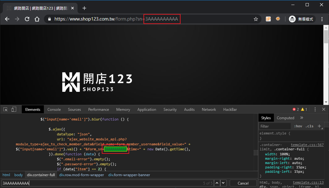The width and height of the screenshot is (329, 188).
Task: Click the browser forward arrow
Action: coord(17,19)
